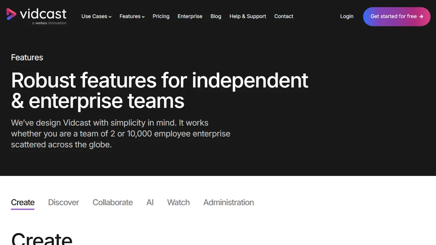Click the 'We've design Vidcast with simplicity' paragraph

tap(121, 134)
